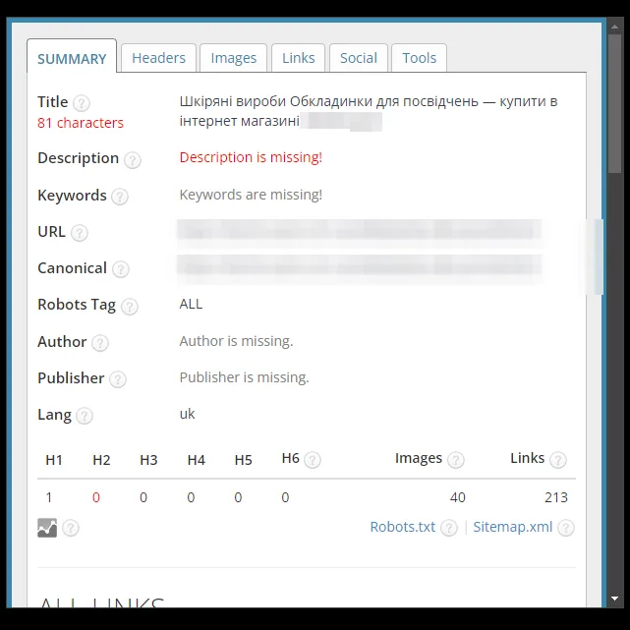
Task: Click the '81 characters' warning text
Action: pyautogui.click(x=81, y=123)
